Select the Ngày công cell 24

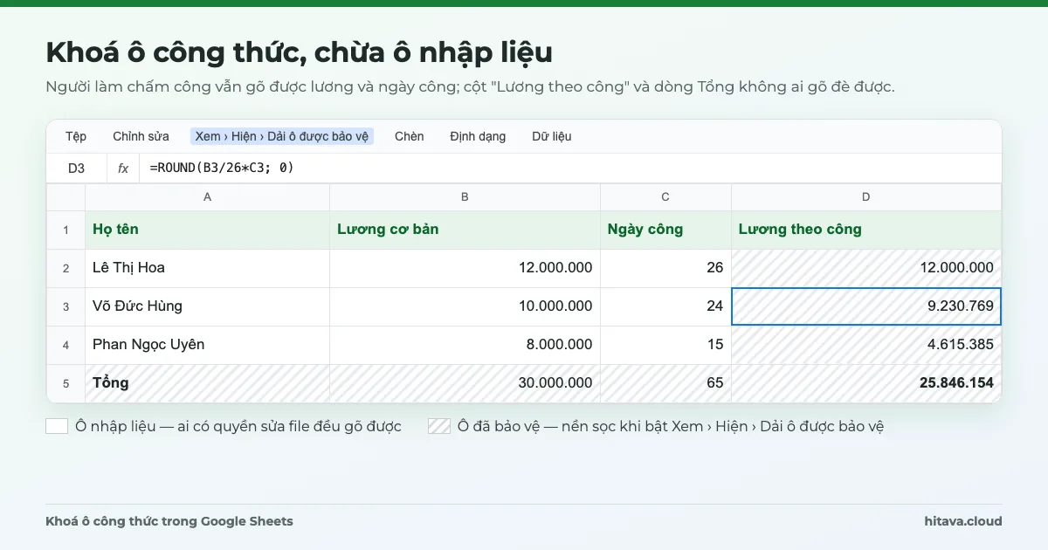tap(665, 306)
